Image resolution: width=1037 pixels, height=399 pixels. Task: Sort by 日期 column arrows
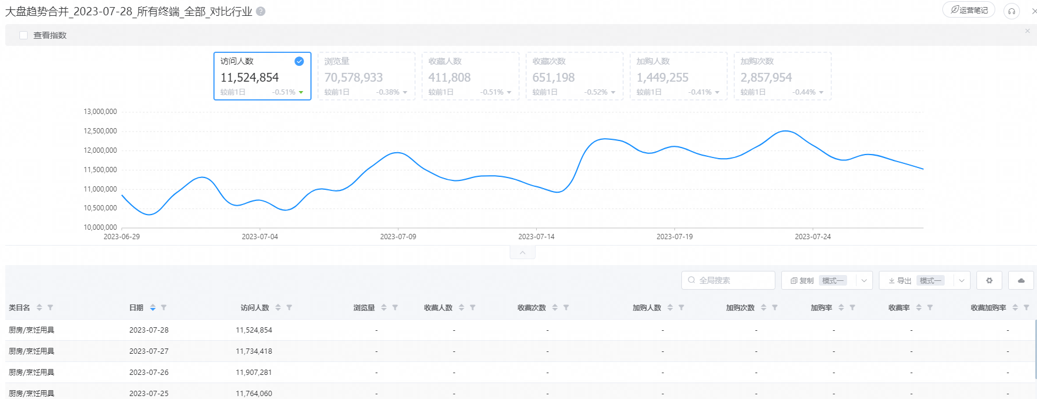[x=153, y=307]
